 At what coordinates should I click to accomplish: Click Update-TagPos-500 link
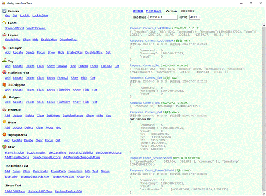tap(69, 192)
